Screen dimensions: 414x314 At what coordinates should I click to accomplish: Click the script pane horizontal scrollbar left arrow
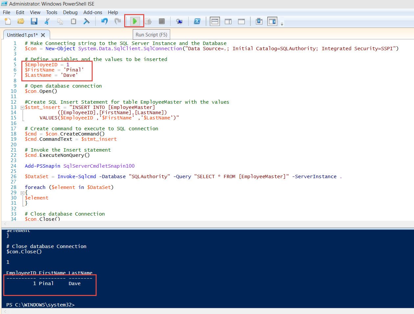(x=5, y=224)
